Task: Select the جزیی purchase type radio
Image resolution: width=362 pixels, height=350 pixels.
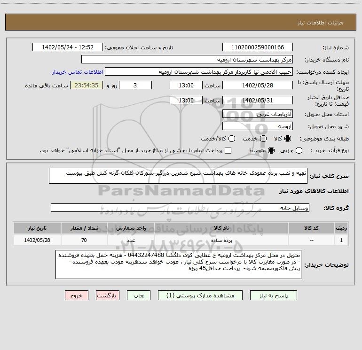Action: [299, 150]
